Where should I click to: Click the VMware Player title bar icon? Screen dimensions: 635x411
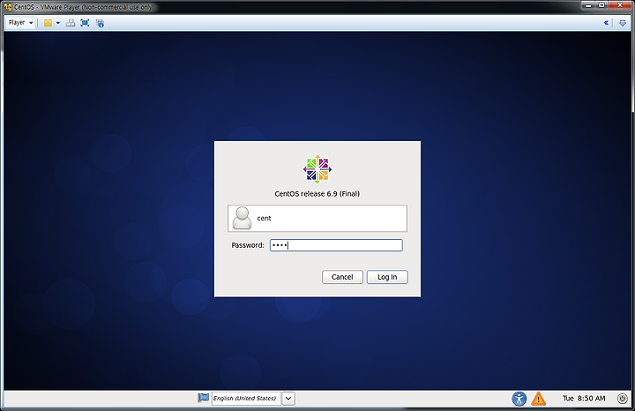coord(8,6)
